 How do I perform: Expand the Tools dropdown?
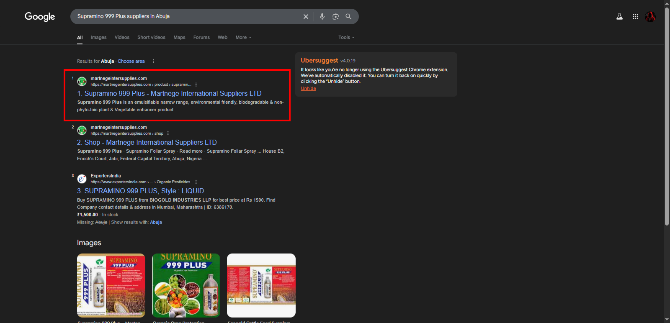tap(346, 37)
